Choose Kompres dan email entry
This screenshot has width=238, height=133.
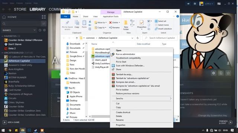[141, 82]
